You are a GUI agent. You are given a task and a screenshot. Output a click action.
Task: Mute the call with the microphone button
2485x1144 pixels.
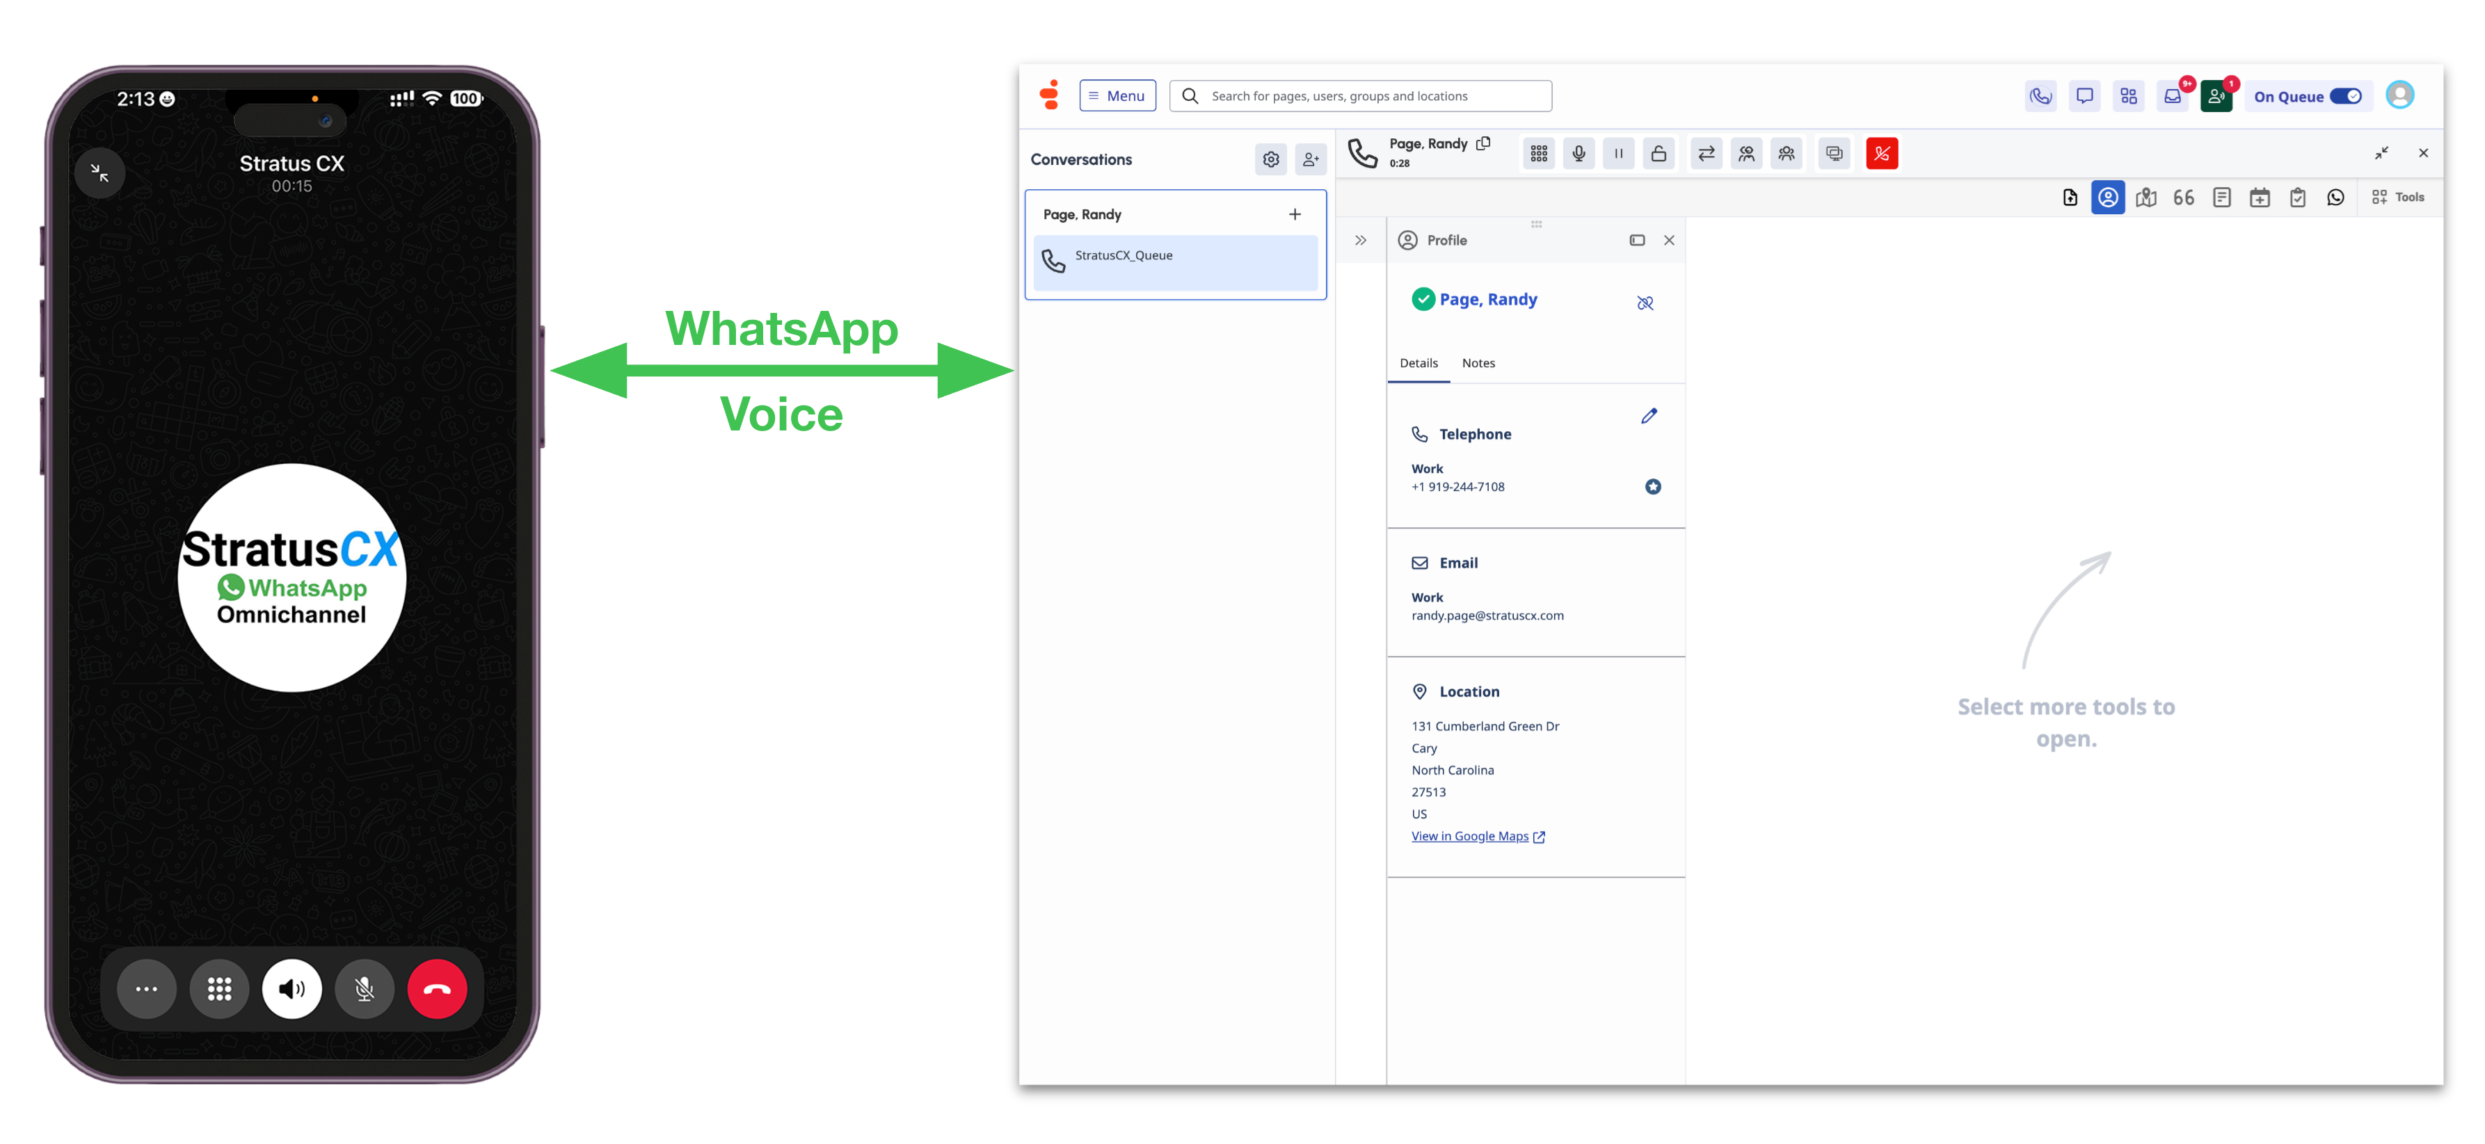point(1579,154)
